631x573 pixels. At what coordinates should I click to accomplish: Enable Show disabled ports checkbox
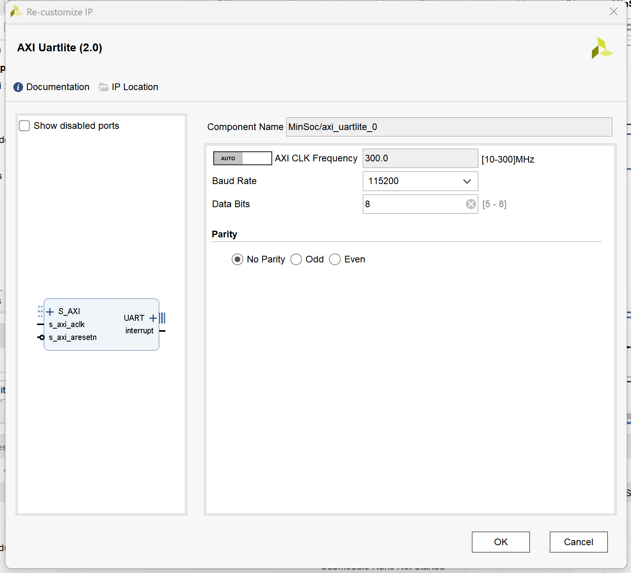(x=24, y=126)
